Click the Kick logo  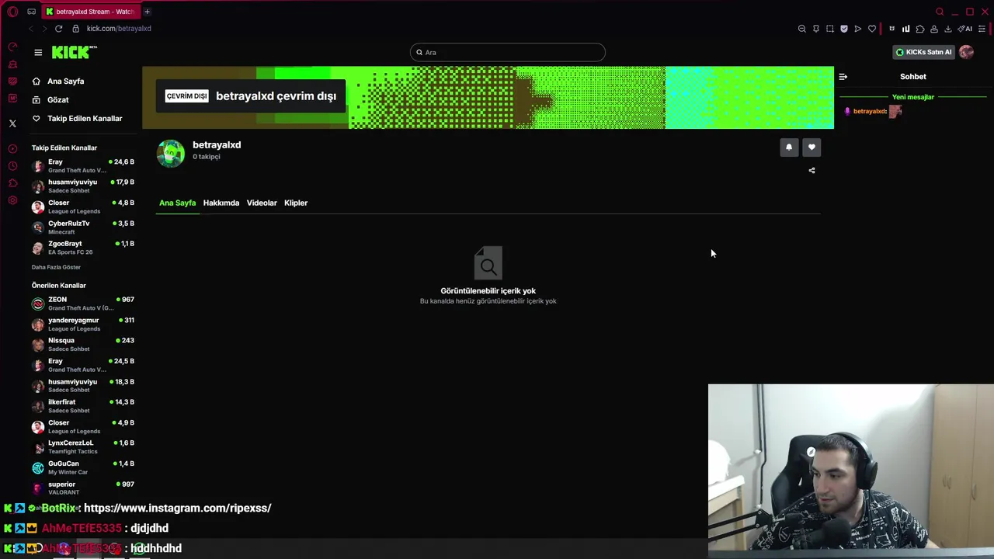pyautogui.click(x=74, y=52)
